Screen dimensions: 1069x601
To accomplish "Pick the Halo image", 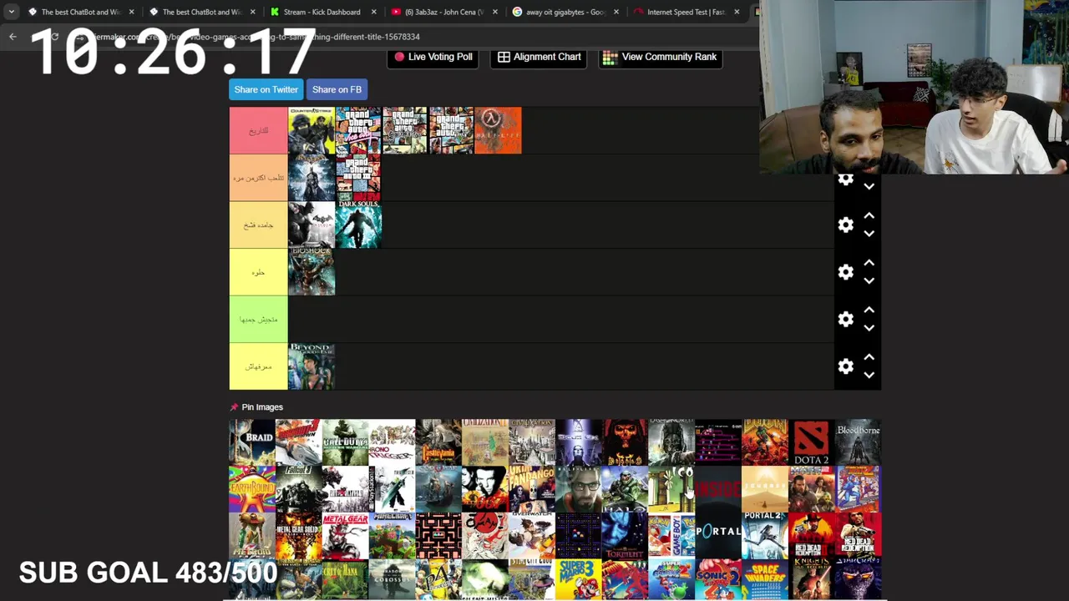I will (625, 489).
